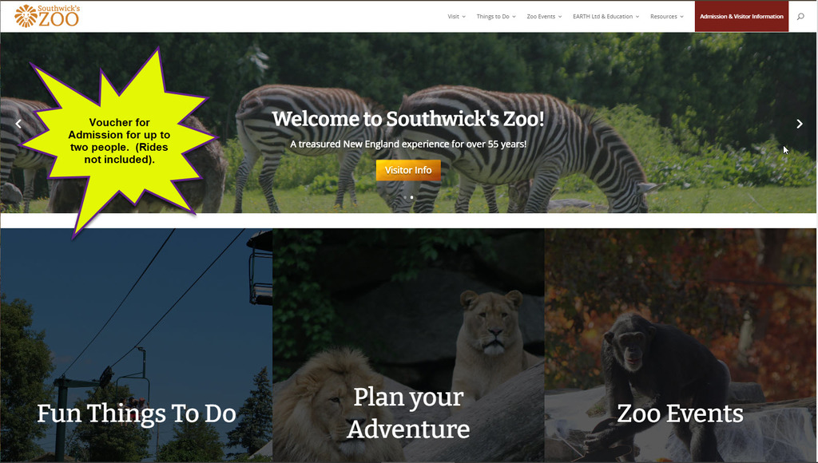Select the first carousel dot

pos(405,197)
